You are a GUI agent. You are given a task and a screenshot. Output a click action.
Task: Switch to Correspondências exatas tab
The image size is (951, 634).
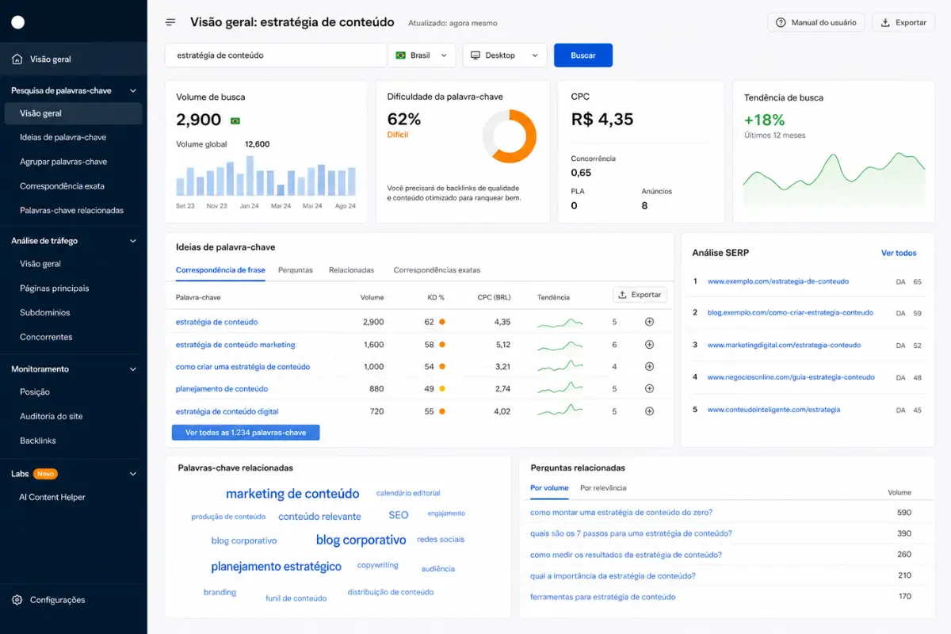(437, 270)
